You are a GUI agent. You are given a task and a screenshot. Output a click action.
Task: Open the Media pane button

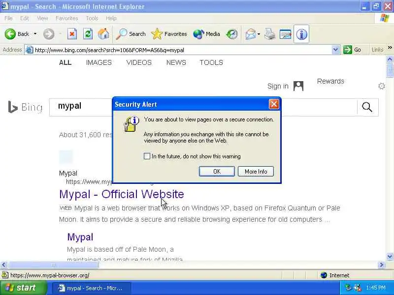click(x=206, y=34)
